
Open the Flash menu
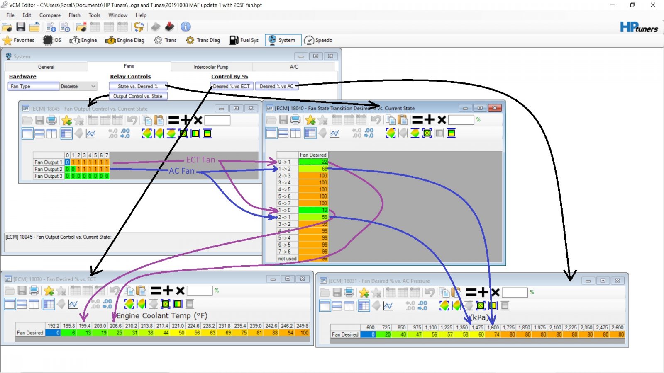pyautogui.click(x=74, y=15)
